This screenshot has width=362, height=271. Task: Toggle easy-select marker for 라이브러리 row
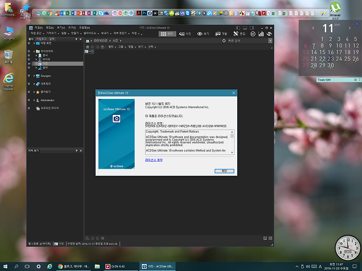click(29, 51)
